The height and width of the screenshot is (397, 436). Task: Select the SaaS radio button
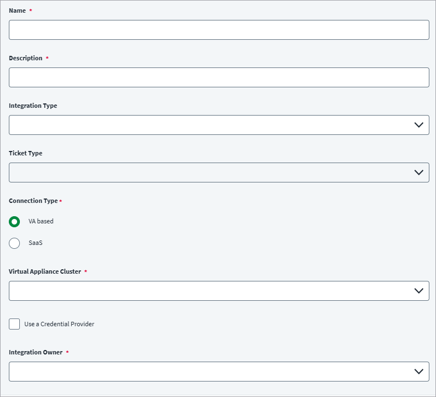pos(14,243)
